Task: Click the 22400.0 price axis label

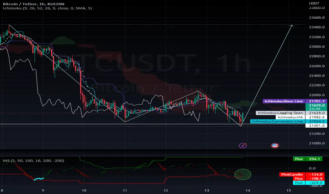Action: click(x=317, y=75)
